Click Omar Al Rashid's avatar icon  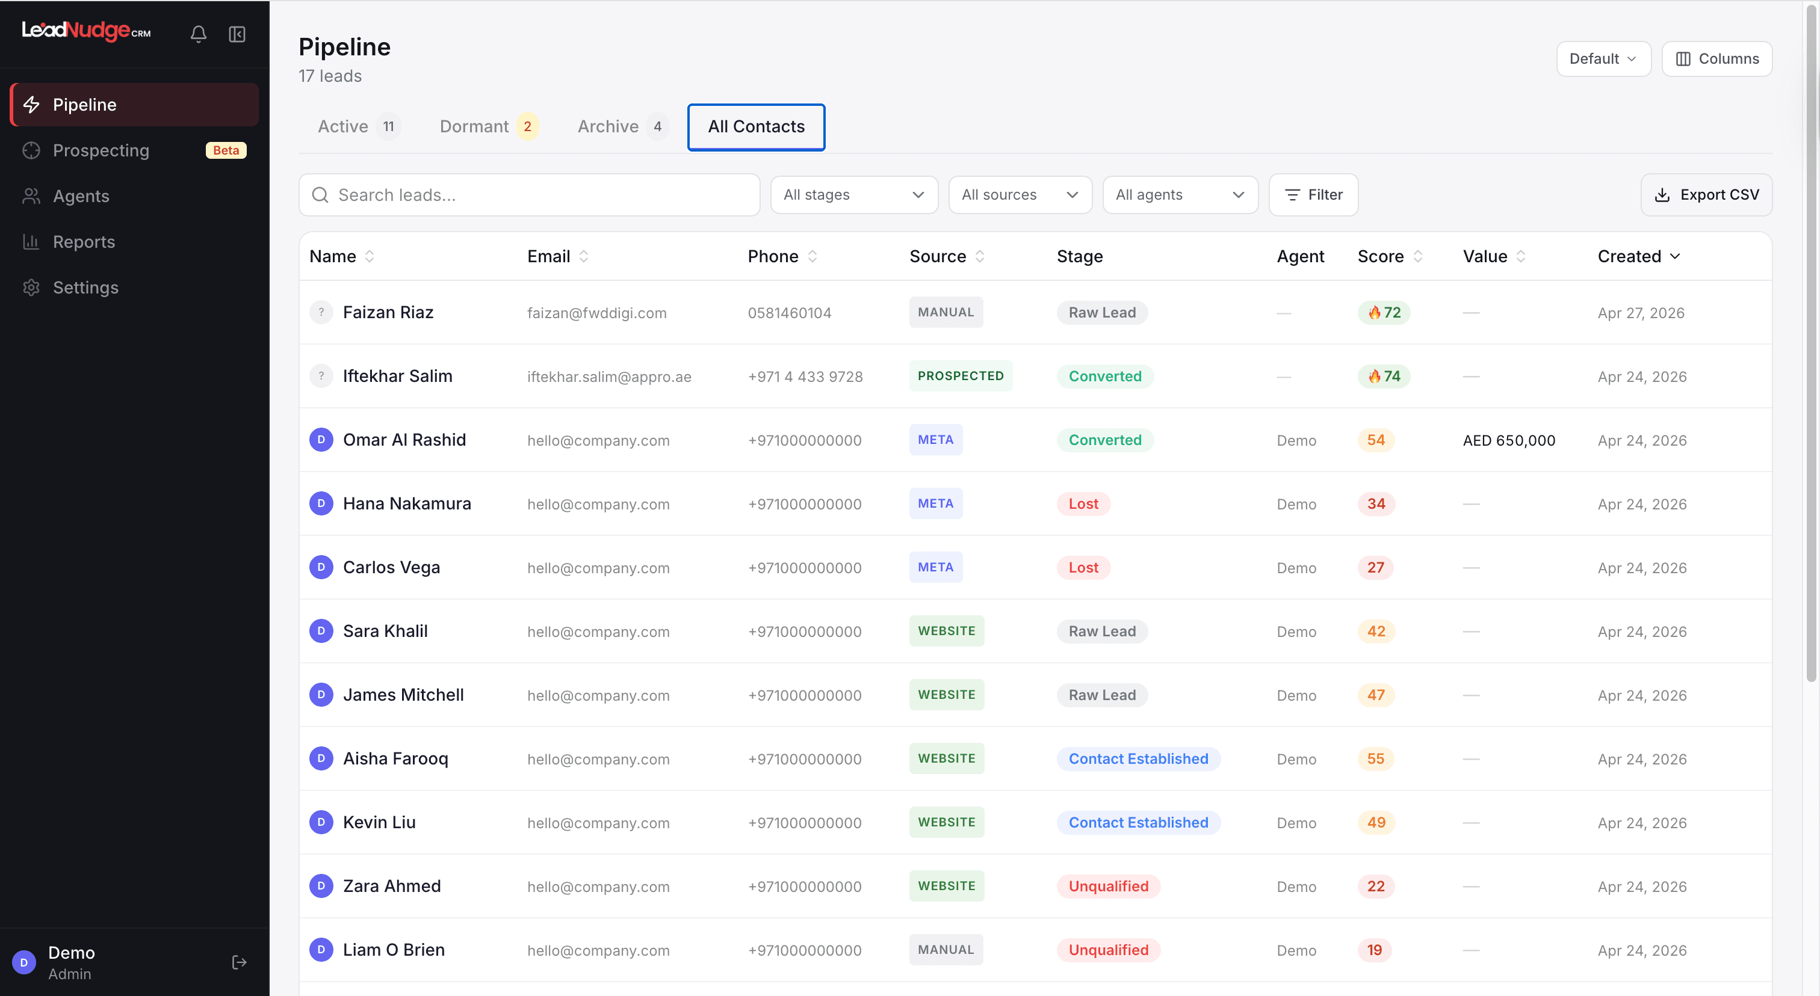click(x=321, y=440)
